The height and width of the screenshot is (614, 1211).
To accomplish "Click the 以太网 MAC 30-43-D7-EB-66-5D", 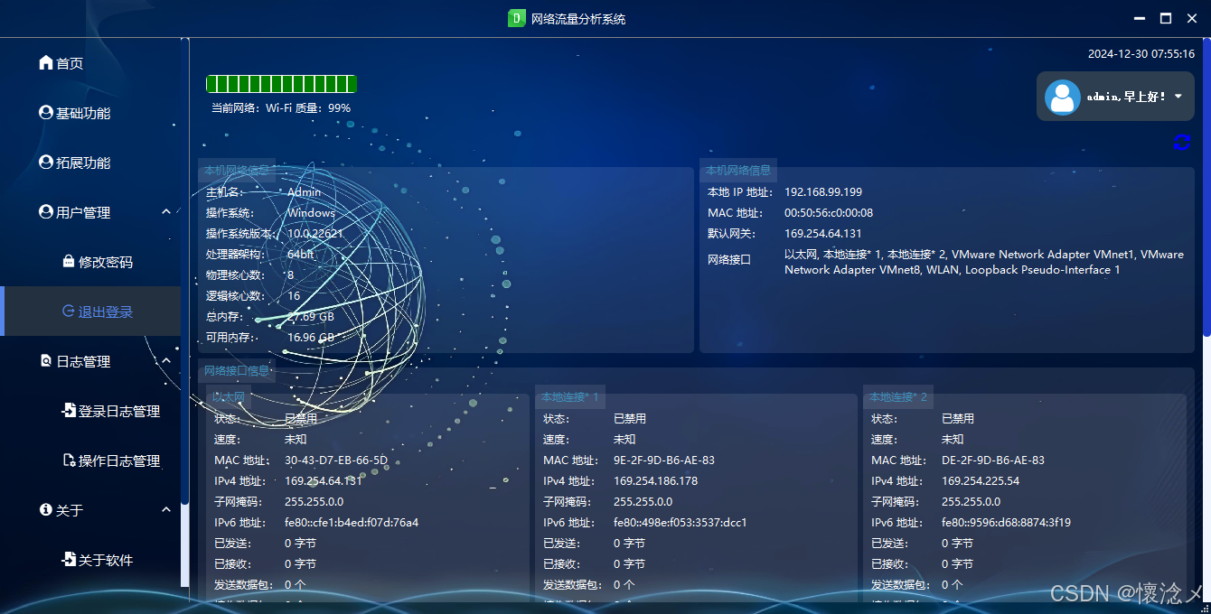I will (x=336, y=460).
